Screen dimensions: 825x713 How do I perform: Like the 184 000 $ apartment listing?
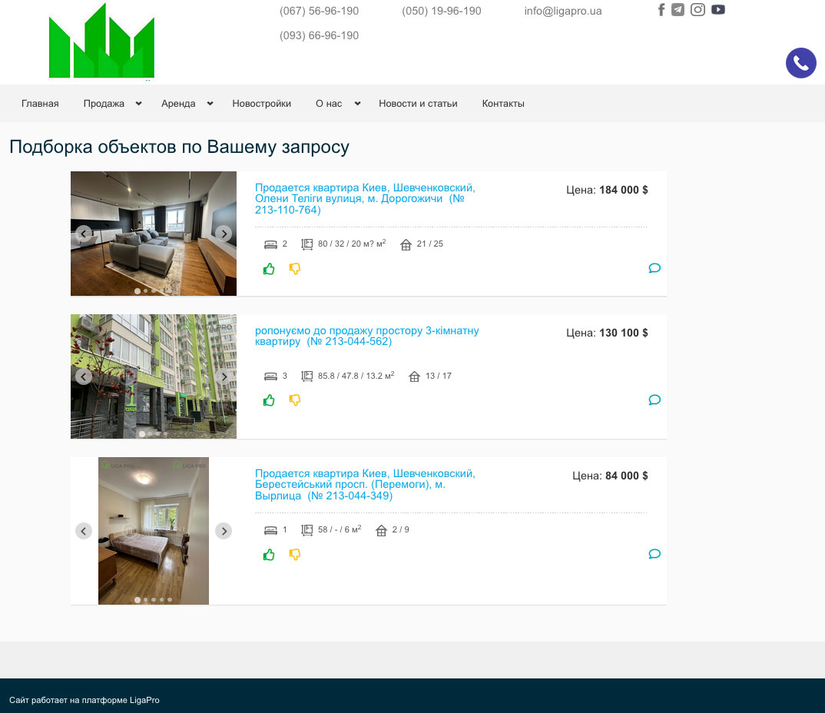[269, 269]
